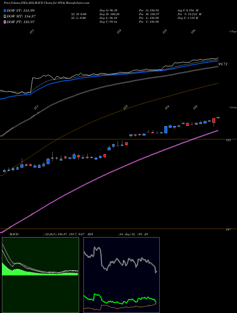
Task: Click the 'Day V: 1.118 M' volume value
Action: pyautogui.click(x=188, y=18)
